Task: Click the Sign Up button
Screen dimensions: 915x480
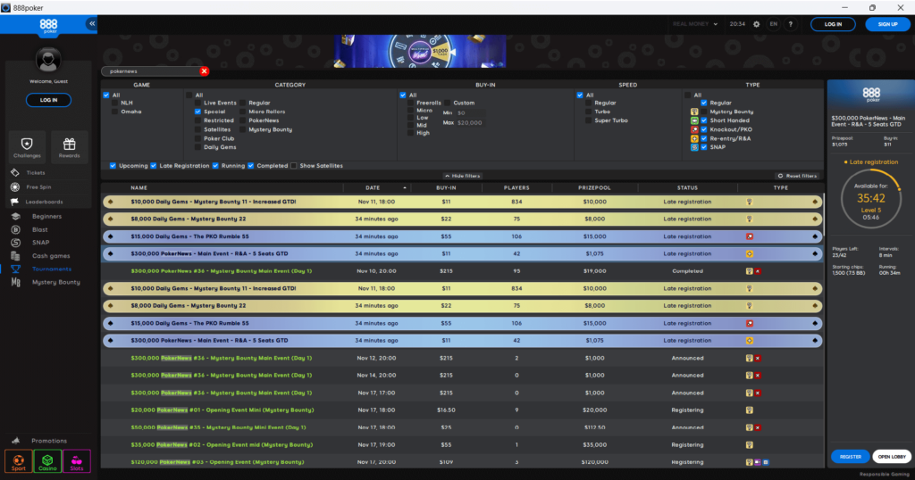Action: pos(887,24)
